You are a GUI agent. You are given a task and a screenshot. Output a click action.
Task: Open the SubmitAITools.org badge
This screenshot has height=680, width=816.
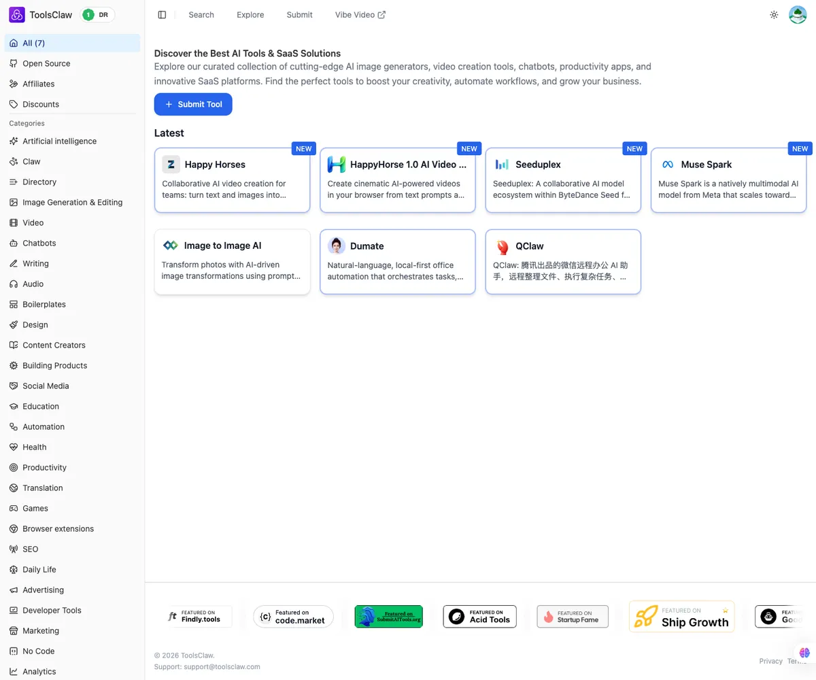pos(388,617)
